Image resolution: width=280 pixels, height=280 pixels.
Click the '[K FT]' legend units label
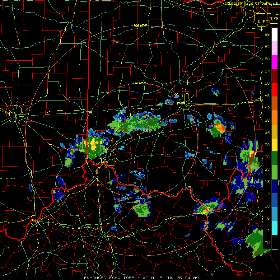[263, 21]
